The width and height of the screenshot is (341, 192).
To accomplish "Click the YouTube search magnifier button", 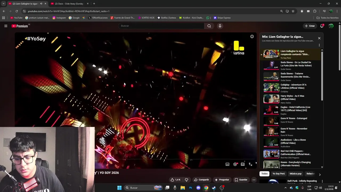I will pyautogui.click(x=209, y=26).
